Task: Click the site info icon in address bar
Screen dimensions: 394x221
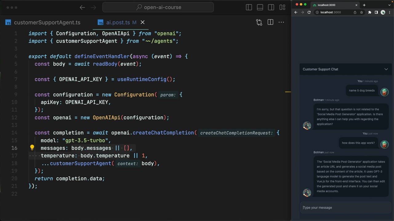Action: 317,12
